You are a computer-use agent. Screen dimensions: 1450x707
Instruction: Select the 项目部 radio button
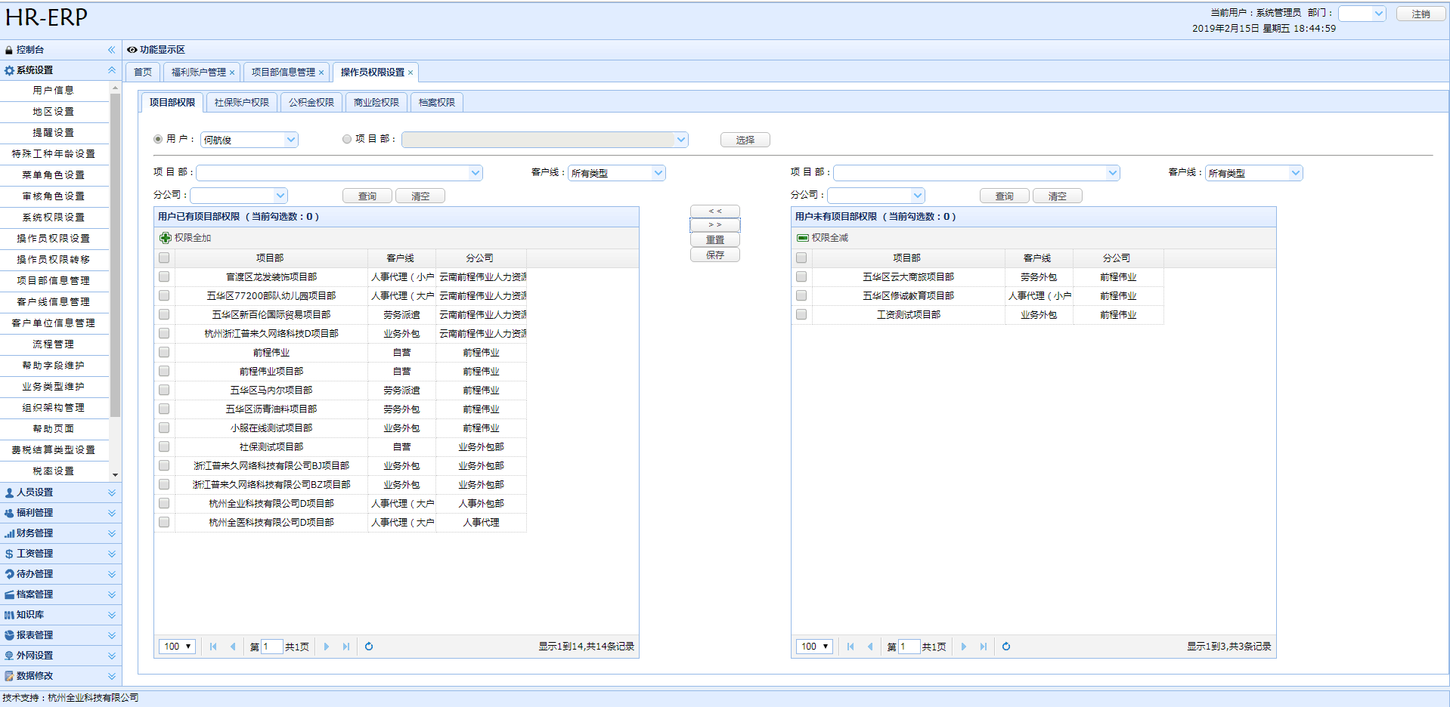click(347, 139)
